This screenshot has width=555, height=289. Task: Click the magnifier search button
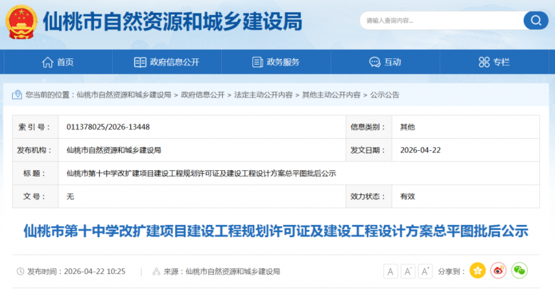(x=535, y=21)
